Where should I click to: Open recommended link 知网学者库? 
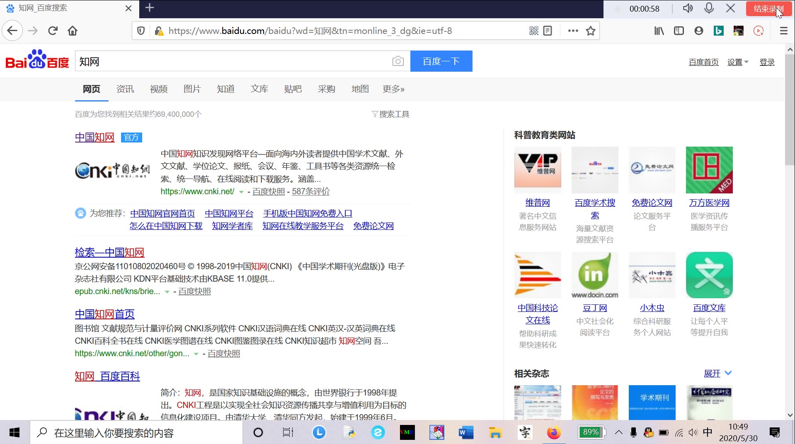click(x=233, y=226)
